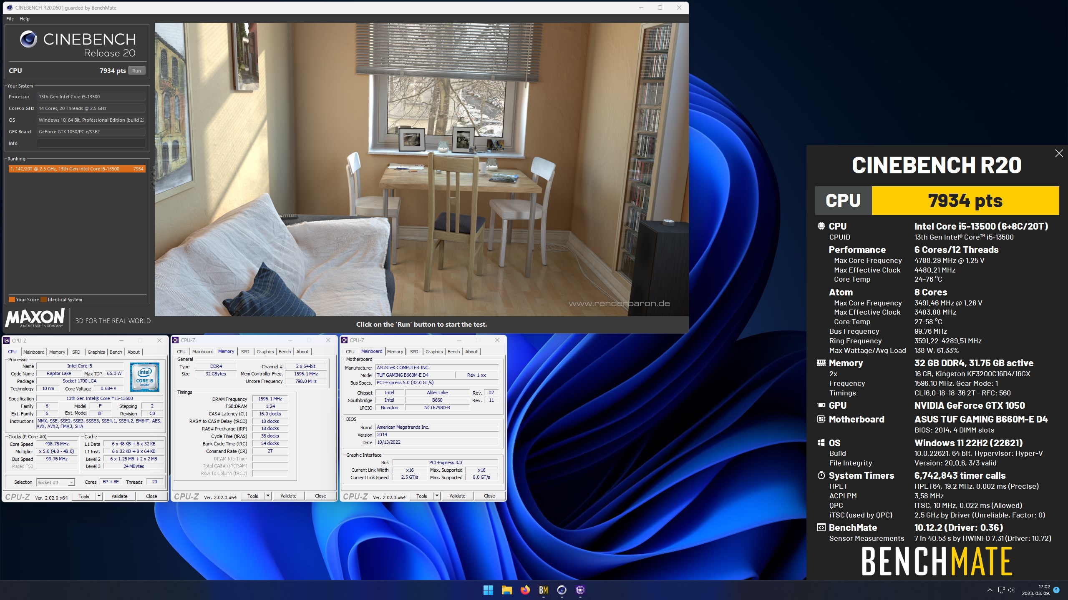Click the 7934 pts score in BenchMate panel
Image resolution: width=1068 pixels, height=600 pixels.
coord(965,201)
